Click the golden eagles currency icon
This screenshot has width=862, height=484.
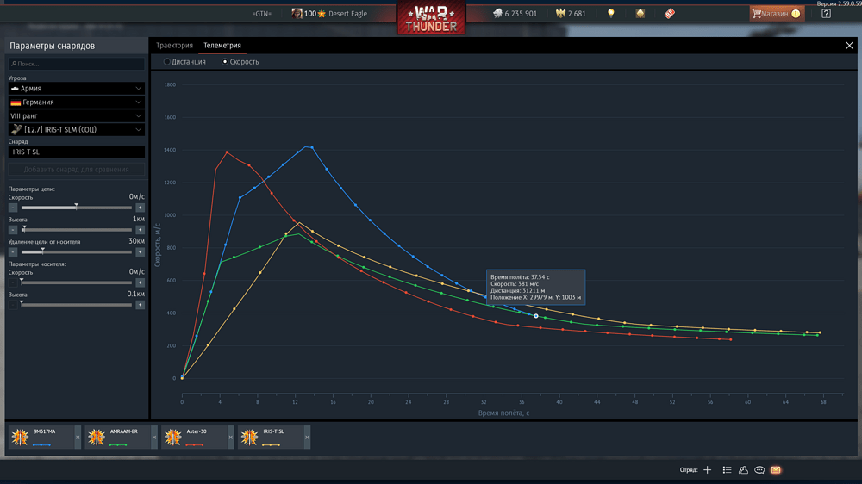[561, 13]
